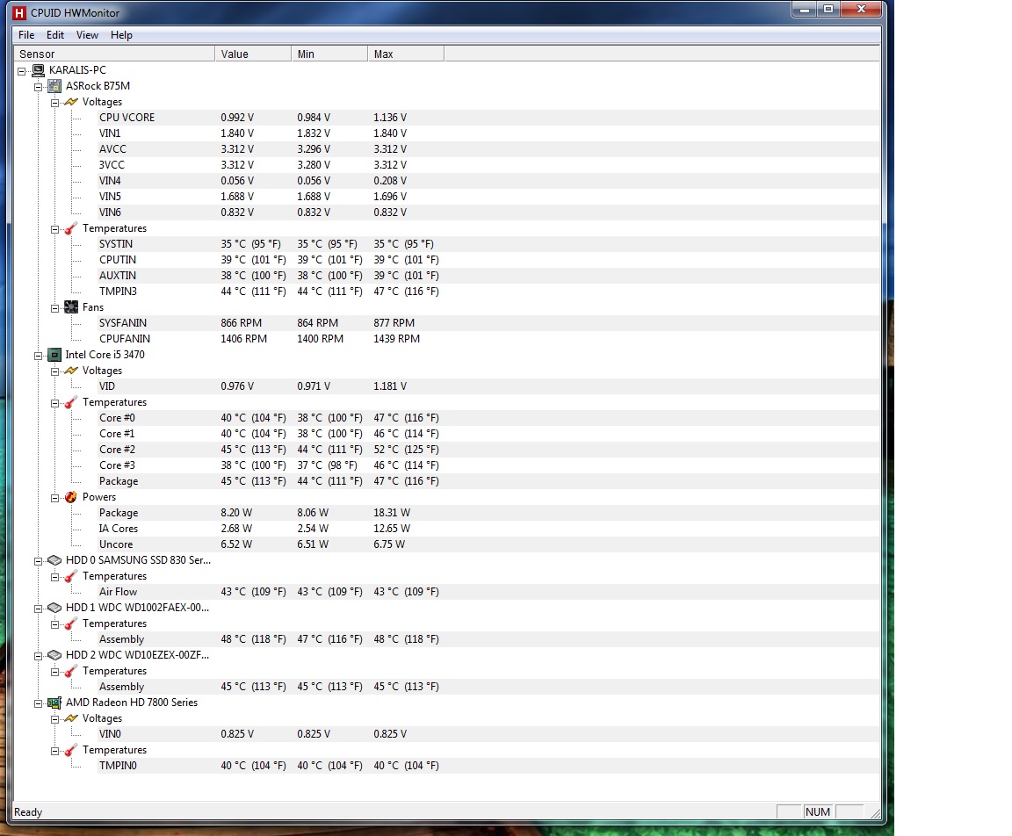This screenshot has width=1012, height=836.
Task: Click the Value column header
Action: [253, 54]
